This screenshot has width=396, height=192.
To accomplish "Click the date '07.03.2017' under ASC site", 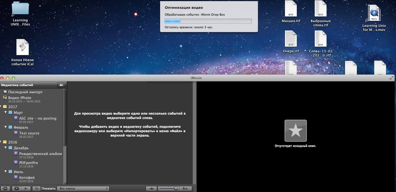I will pos(26,122).
